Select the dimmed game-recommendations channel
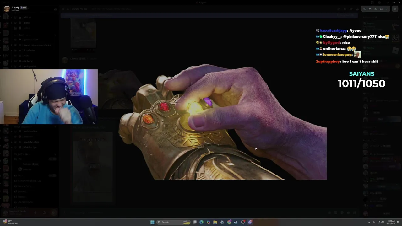This screenshot has height=226, width=402. pos(37,45)
